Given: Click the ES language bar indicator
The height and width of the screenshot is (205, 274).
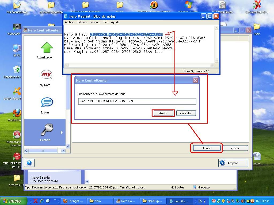Looking at the screenshot, I should (200, 201).
